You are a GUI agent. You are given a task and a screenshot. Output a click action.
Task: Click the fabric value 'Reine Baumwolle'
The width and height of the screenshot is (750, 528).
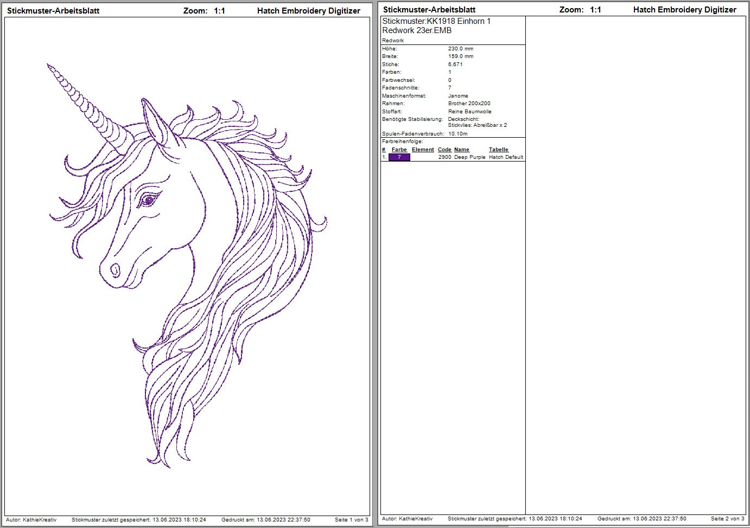click(470, 112)
